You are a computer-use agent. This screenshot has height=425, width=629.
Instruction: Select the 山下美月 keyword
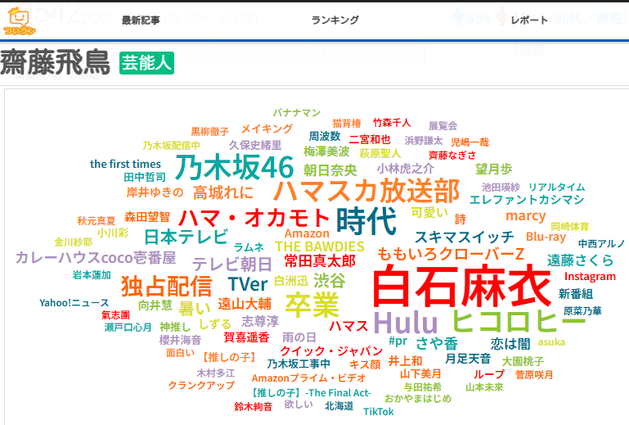click(420, 373)
